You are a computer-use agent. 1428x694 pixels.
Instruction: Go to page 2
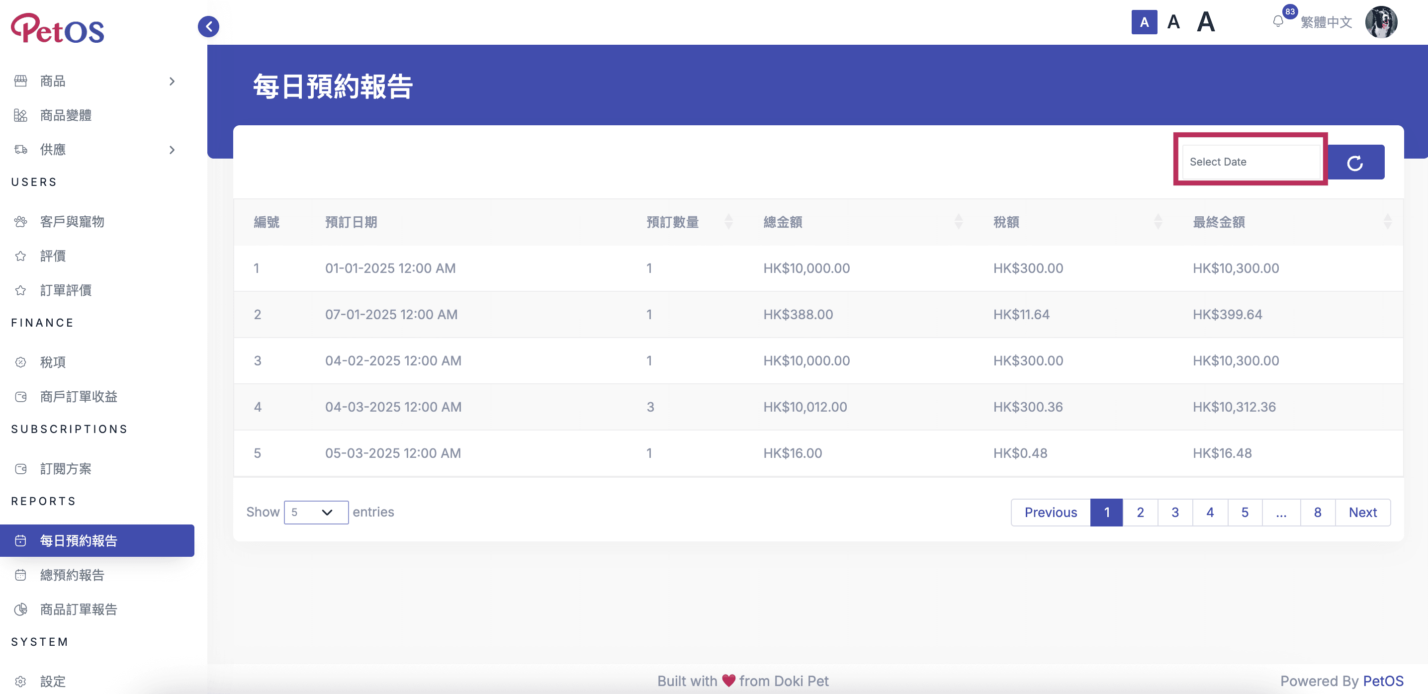tap(1140, 512)
